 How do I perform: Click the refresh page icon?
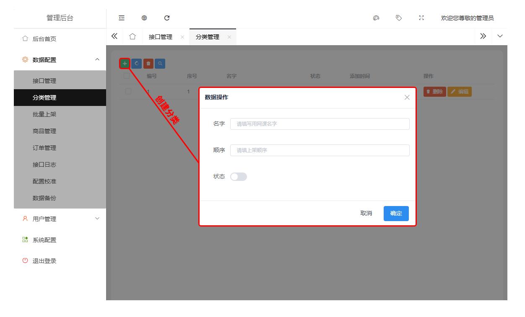pos(167,18)
